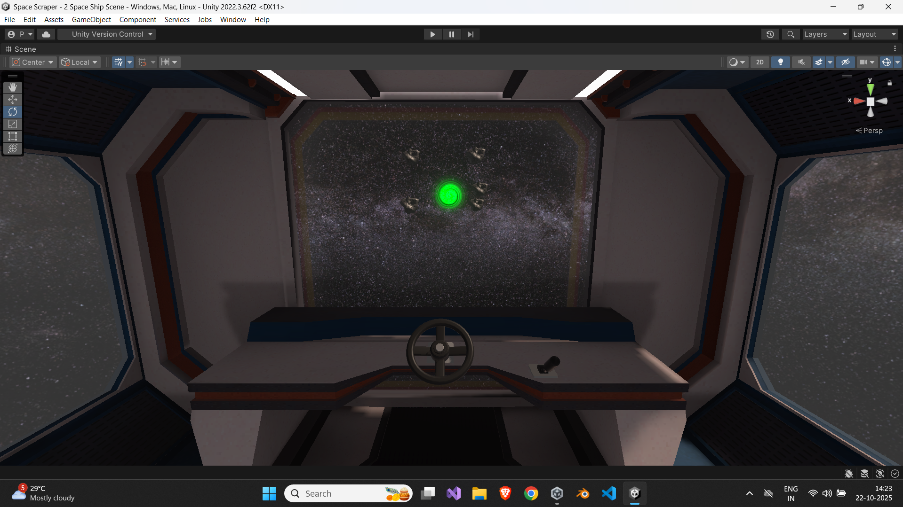Toggle gizmos visibility
The image size is (903, 507).
(x=887, y=62)
